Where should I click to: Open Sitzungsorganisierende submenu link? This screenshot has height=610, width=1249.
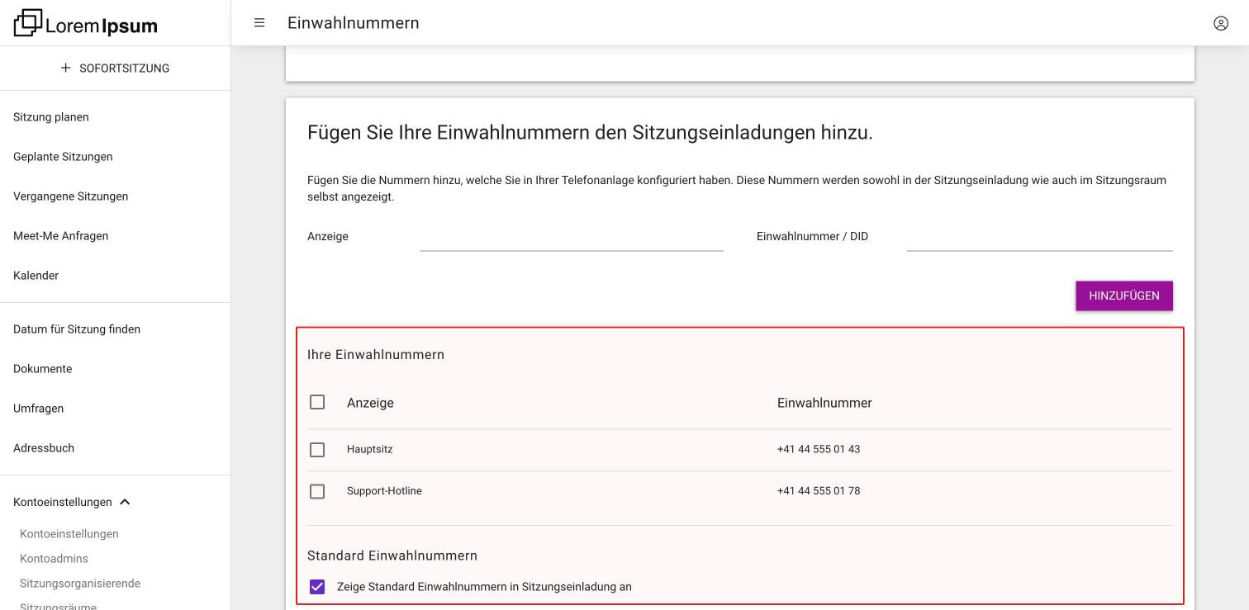tap(80, 584)
